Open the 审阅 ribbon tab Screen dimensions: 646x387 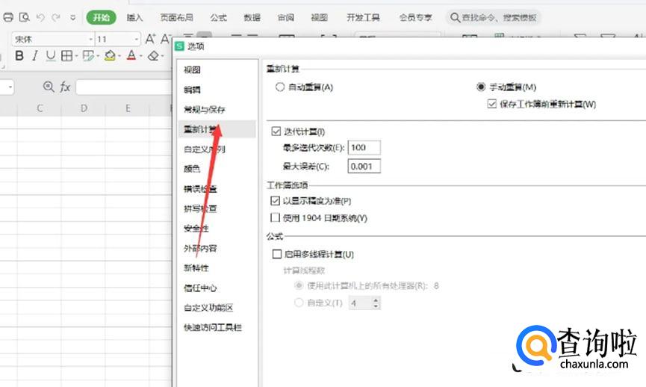pos(285,17)
